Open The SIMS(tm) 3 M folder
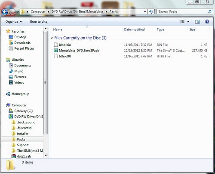This screenshot has width=215, height=174. [30, 151]
